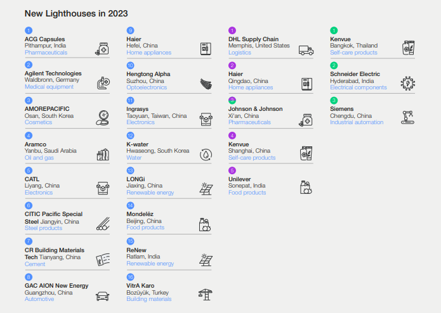Click the food products icon beside Mondelēz
The image size is (441, 313).
(x=205, y=224)
